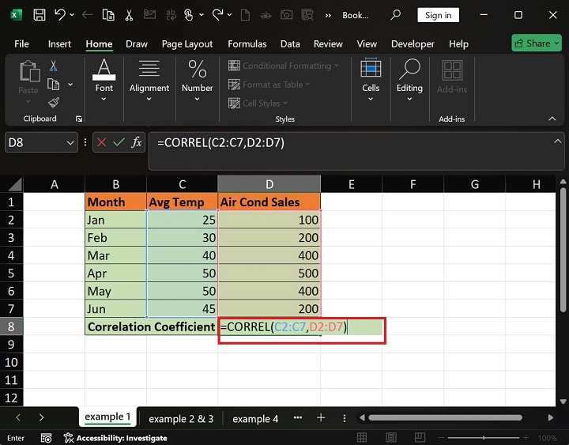The height and width of the screenshot is (445, 569).
Task: Add a new sheet with plus icon
Action: (x=321, y=417)
